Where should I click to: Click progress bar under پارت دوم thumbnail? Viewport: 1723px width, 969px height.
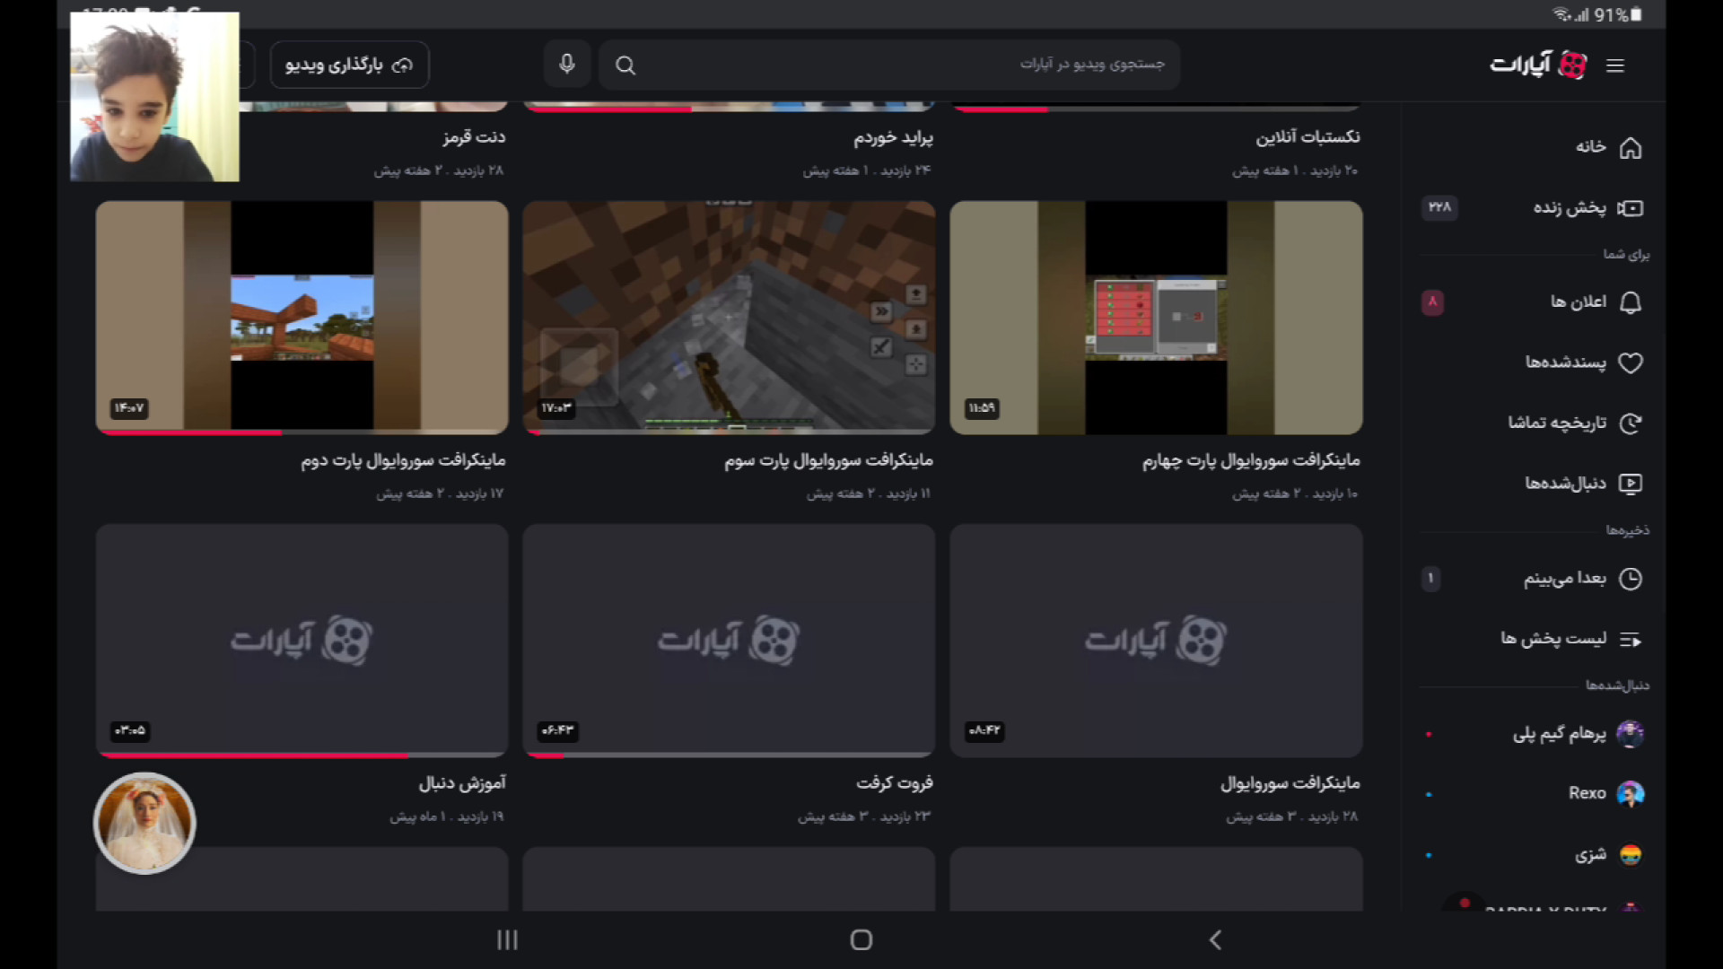click(302, 432)
